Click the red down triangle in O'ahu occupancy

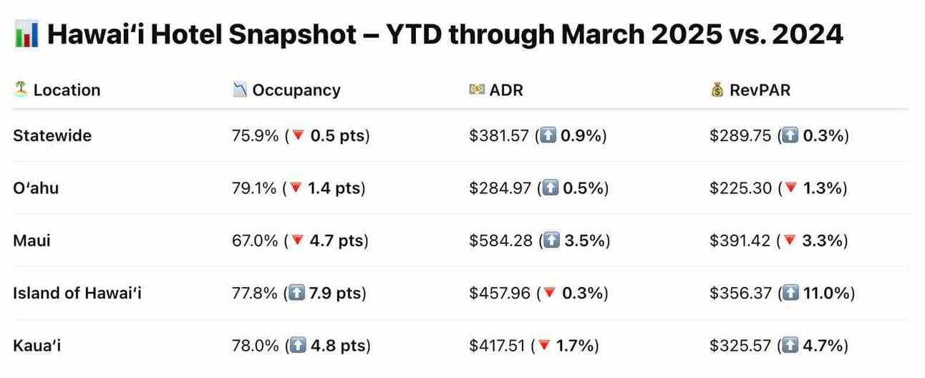click(x=295, y=189)
